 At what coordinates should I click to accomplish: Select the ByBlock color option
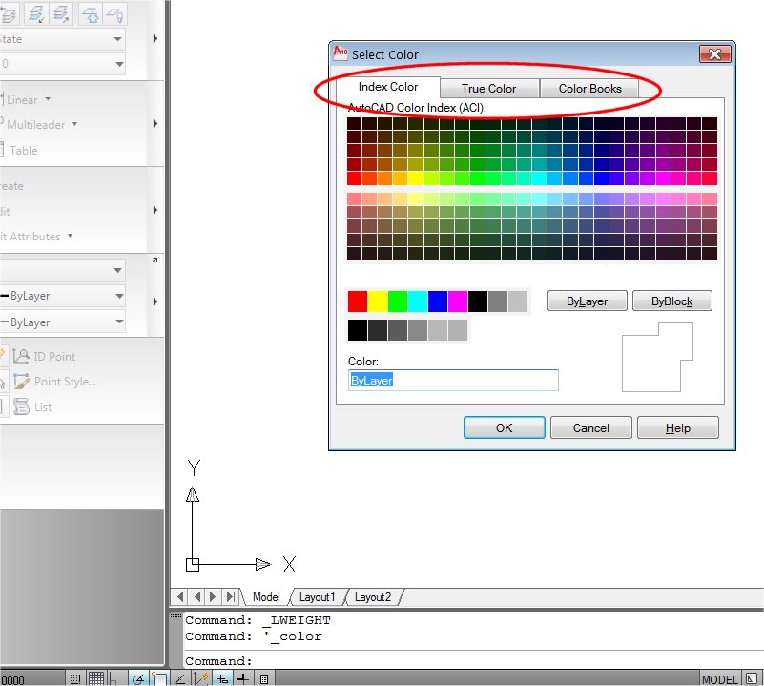pyautogui.click(x=671, y=300)
